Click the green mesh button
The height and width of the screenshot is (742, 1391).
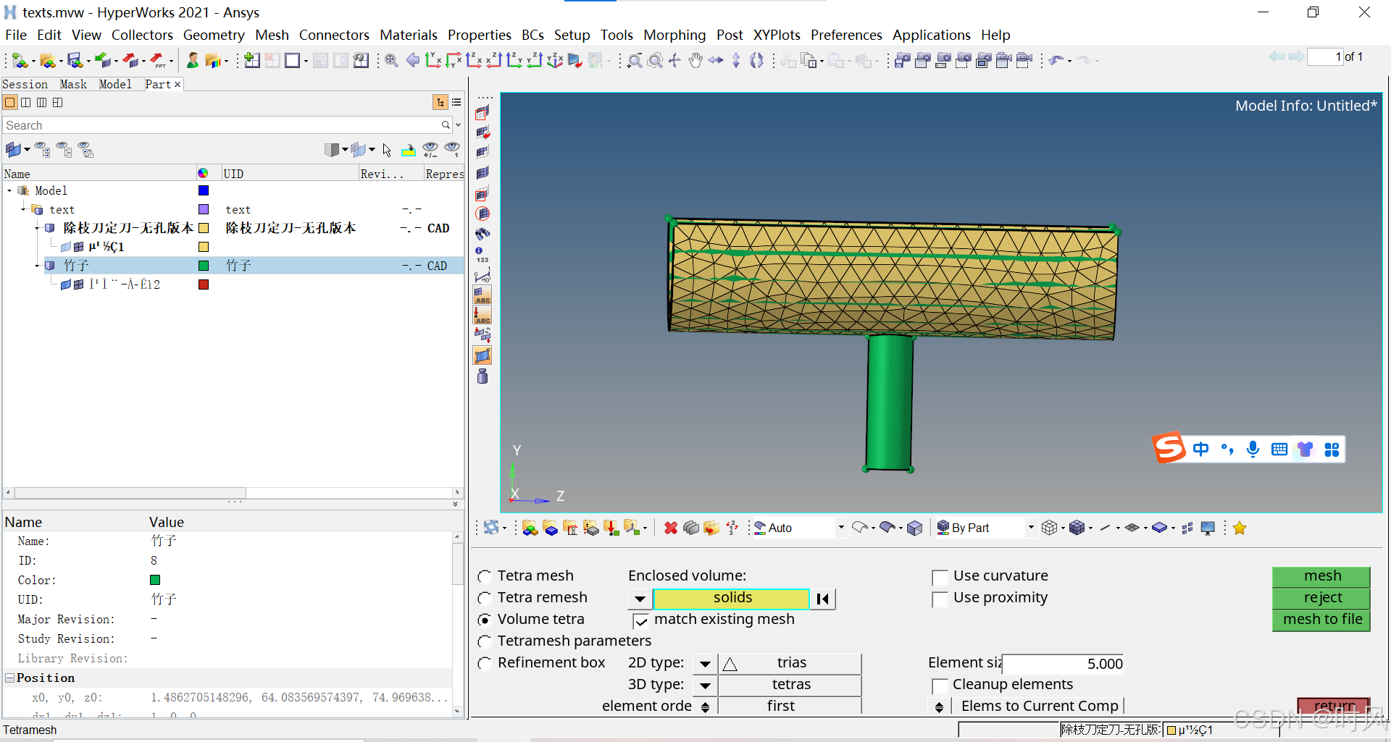coord(1321,577)
